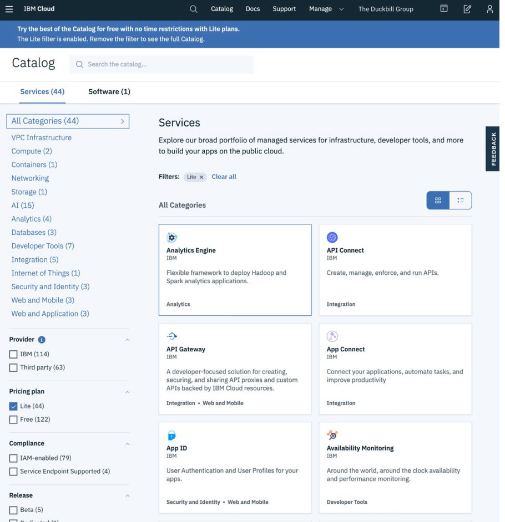Screen dimensions: 505x522
Task: Enable the IAM-enabled compliance checkbox
Action: [13, 458]
